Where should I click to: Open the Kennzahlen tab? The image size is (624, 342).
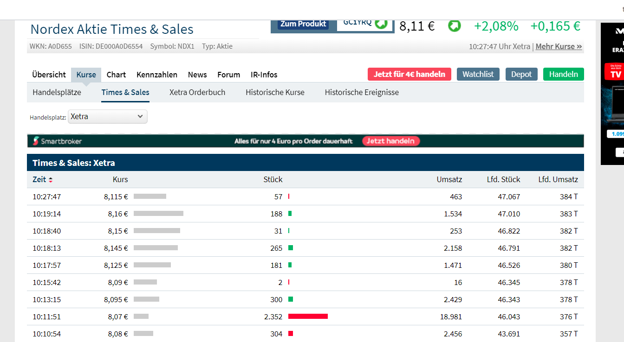tap(157, 75)
